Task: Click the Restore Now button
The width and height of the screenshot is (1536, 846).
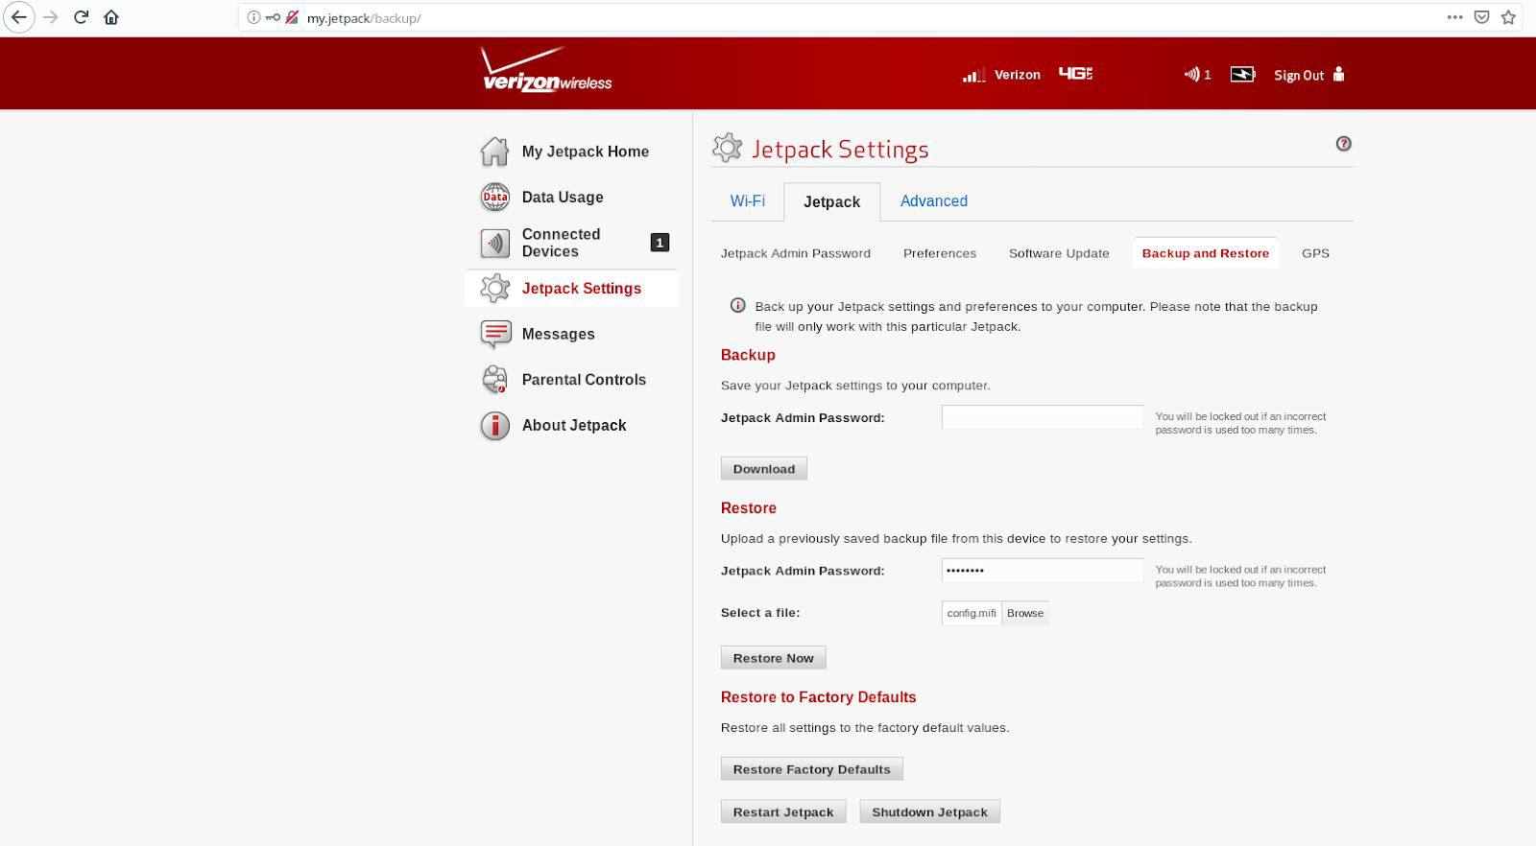Action: tap(774, 657)
